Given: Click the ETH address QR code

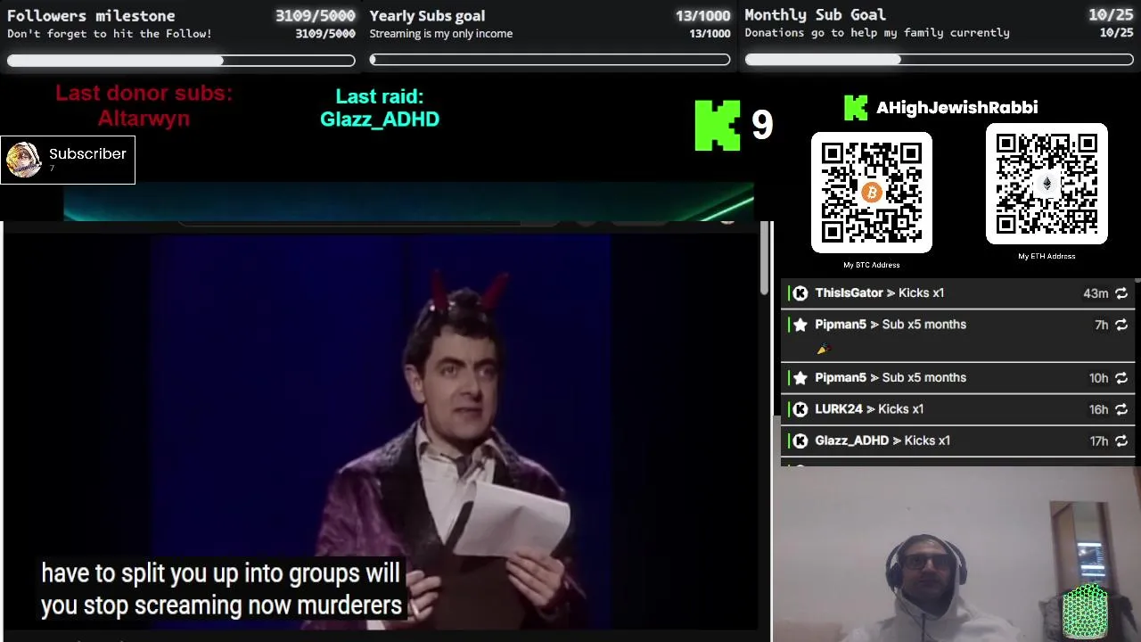Looking at the screenshot, I should click(1047, 184).
